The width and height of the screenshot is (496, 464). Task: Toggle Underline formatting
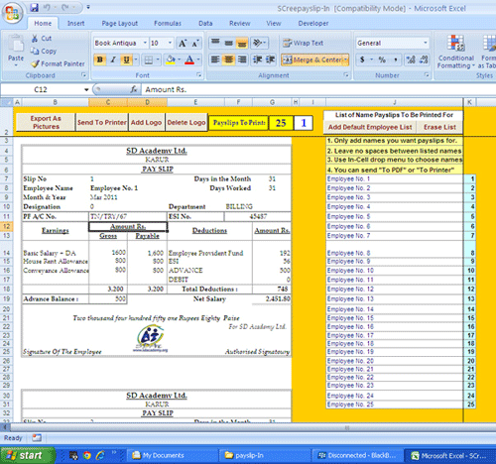point(126,59)
